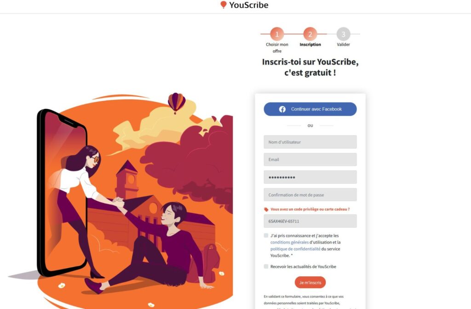The height and width of the screenshot is (309, 471).
Task: Select step 1 circle Choisir mon offre
Action: [277, 34]
